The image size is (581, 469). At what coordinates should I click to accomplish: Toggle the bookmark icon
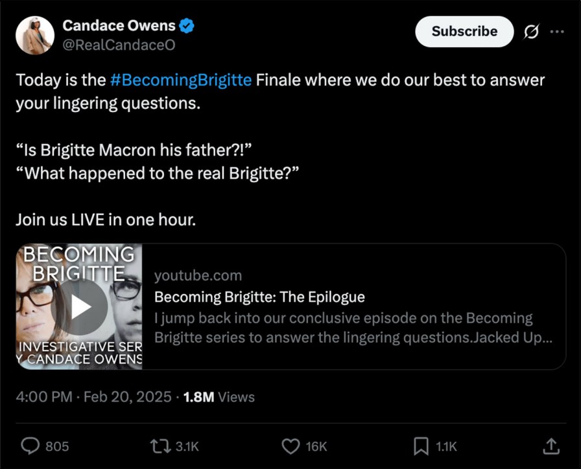(x=421, y=446)
